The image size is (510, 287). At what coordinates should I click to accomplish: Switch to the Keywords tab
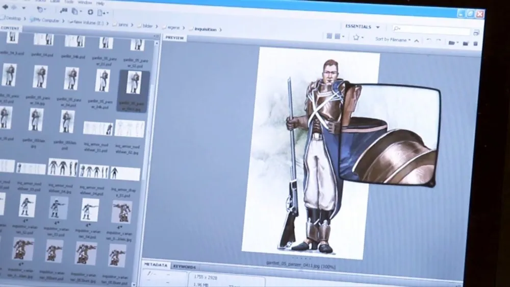[x=184, y=267]
